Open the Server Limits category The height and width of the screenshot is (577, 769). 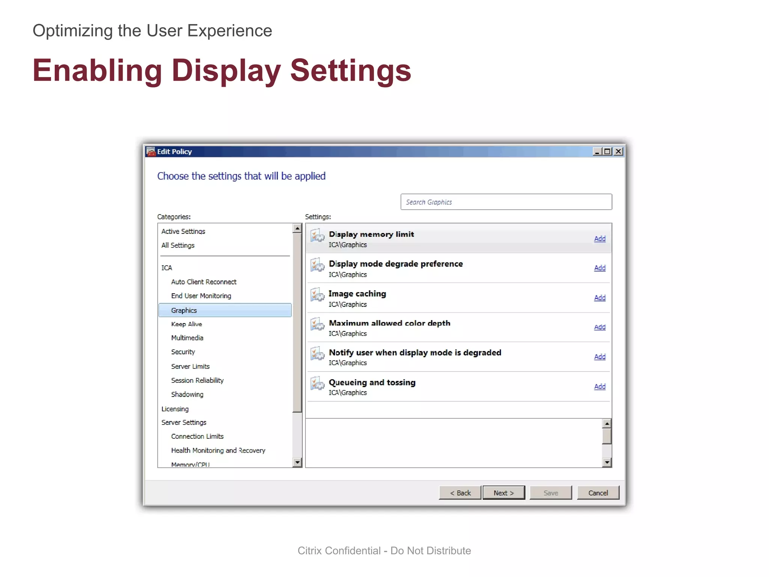tap(190, 366)
